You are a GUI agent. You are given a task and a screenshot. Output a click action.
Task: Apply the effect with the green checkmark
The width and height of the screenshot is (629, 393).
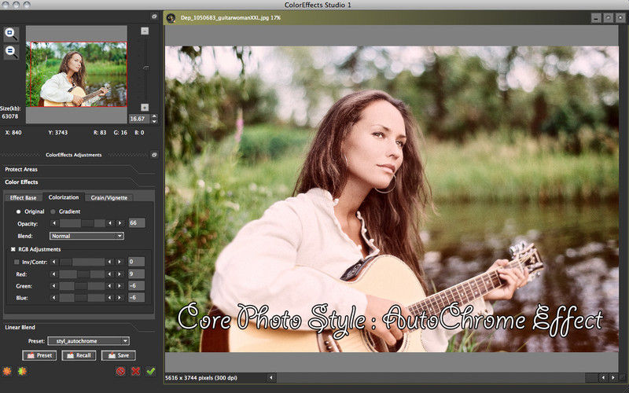point(151,371)
